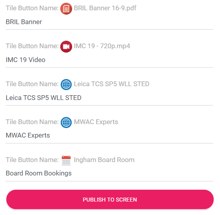The image size is (220, 215).
Task: Edit the MWAC Experts tile name field
Action: (109, 136)
